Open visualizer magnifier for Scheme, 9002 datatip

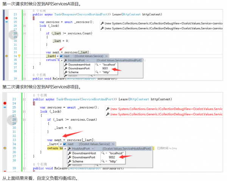coord(103,161)
